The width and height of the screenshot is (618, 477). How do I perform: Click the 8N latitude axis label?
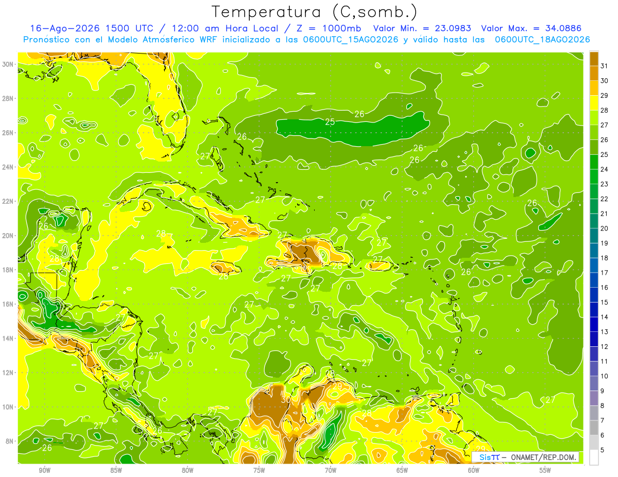[10, 441]
